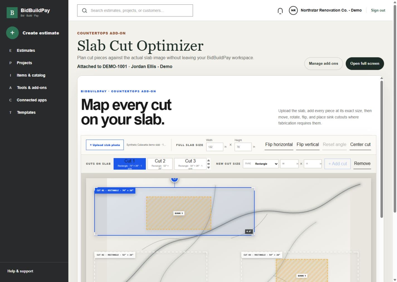Click Center cut
Image resolution: width=397 pixels, height=282 pixels.
tap(360, 144)
